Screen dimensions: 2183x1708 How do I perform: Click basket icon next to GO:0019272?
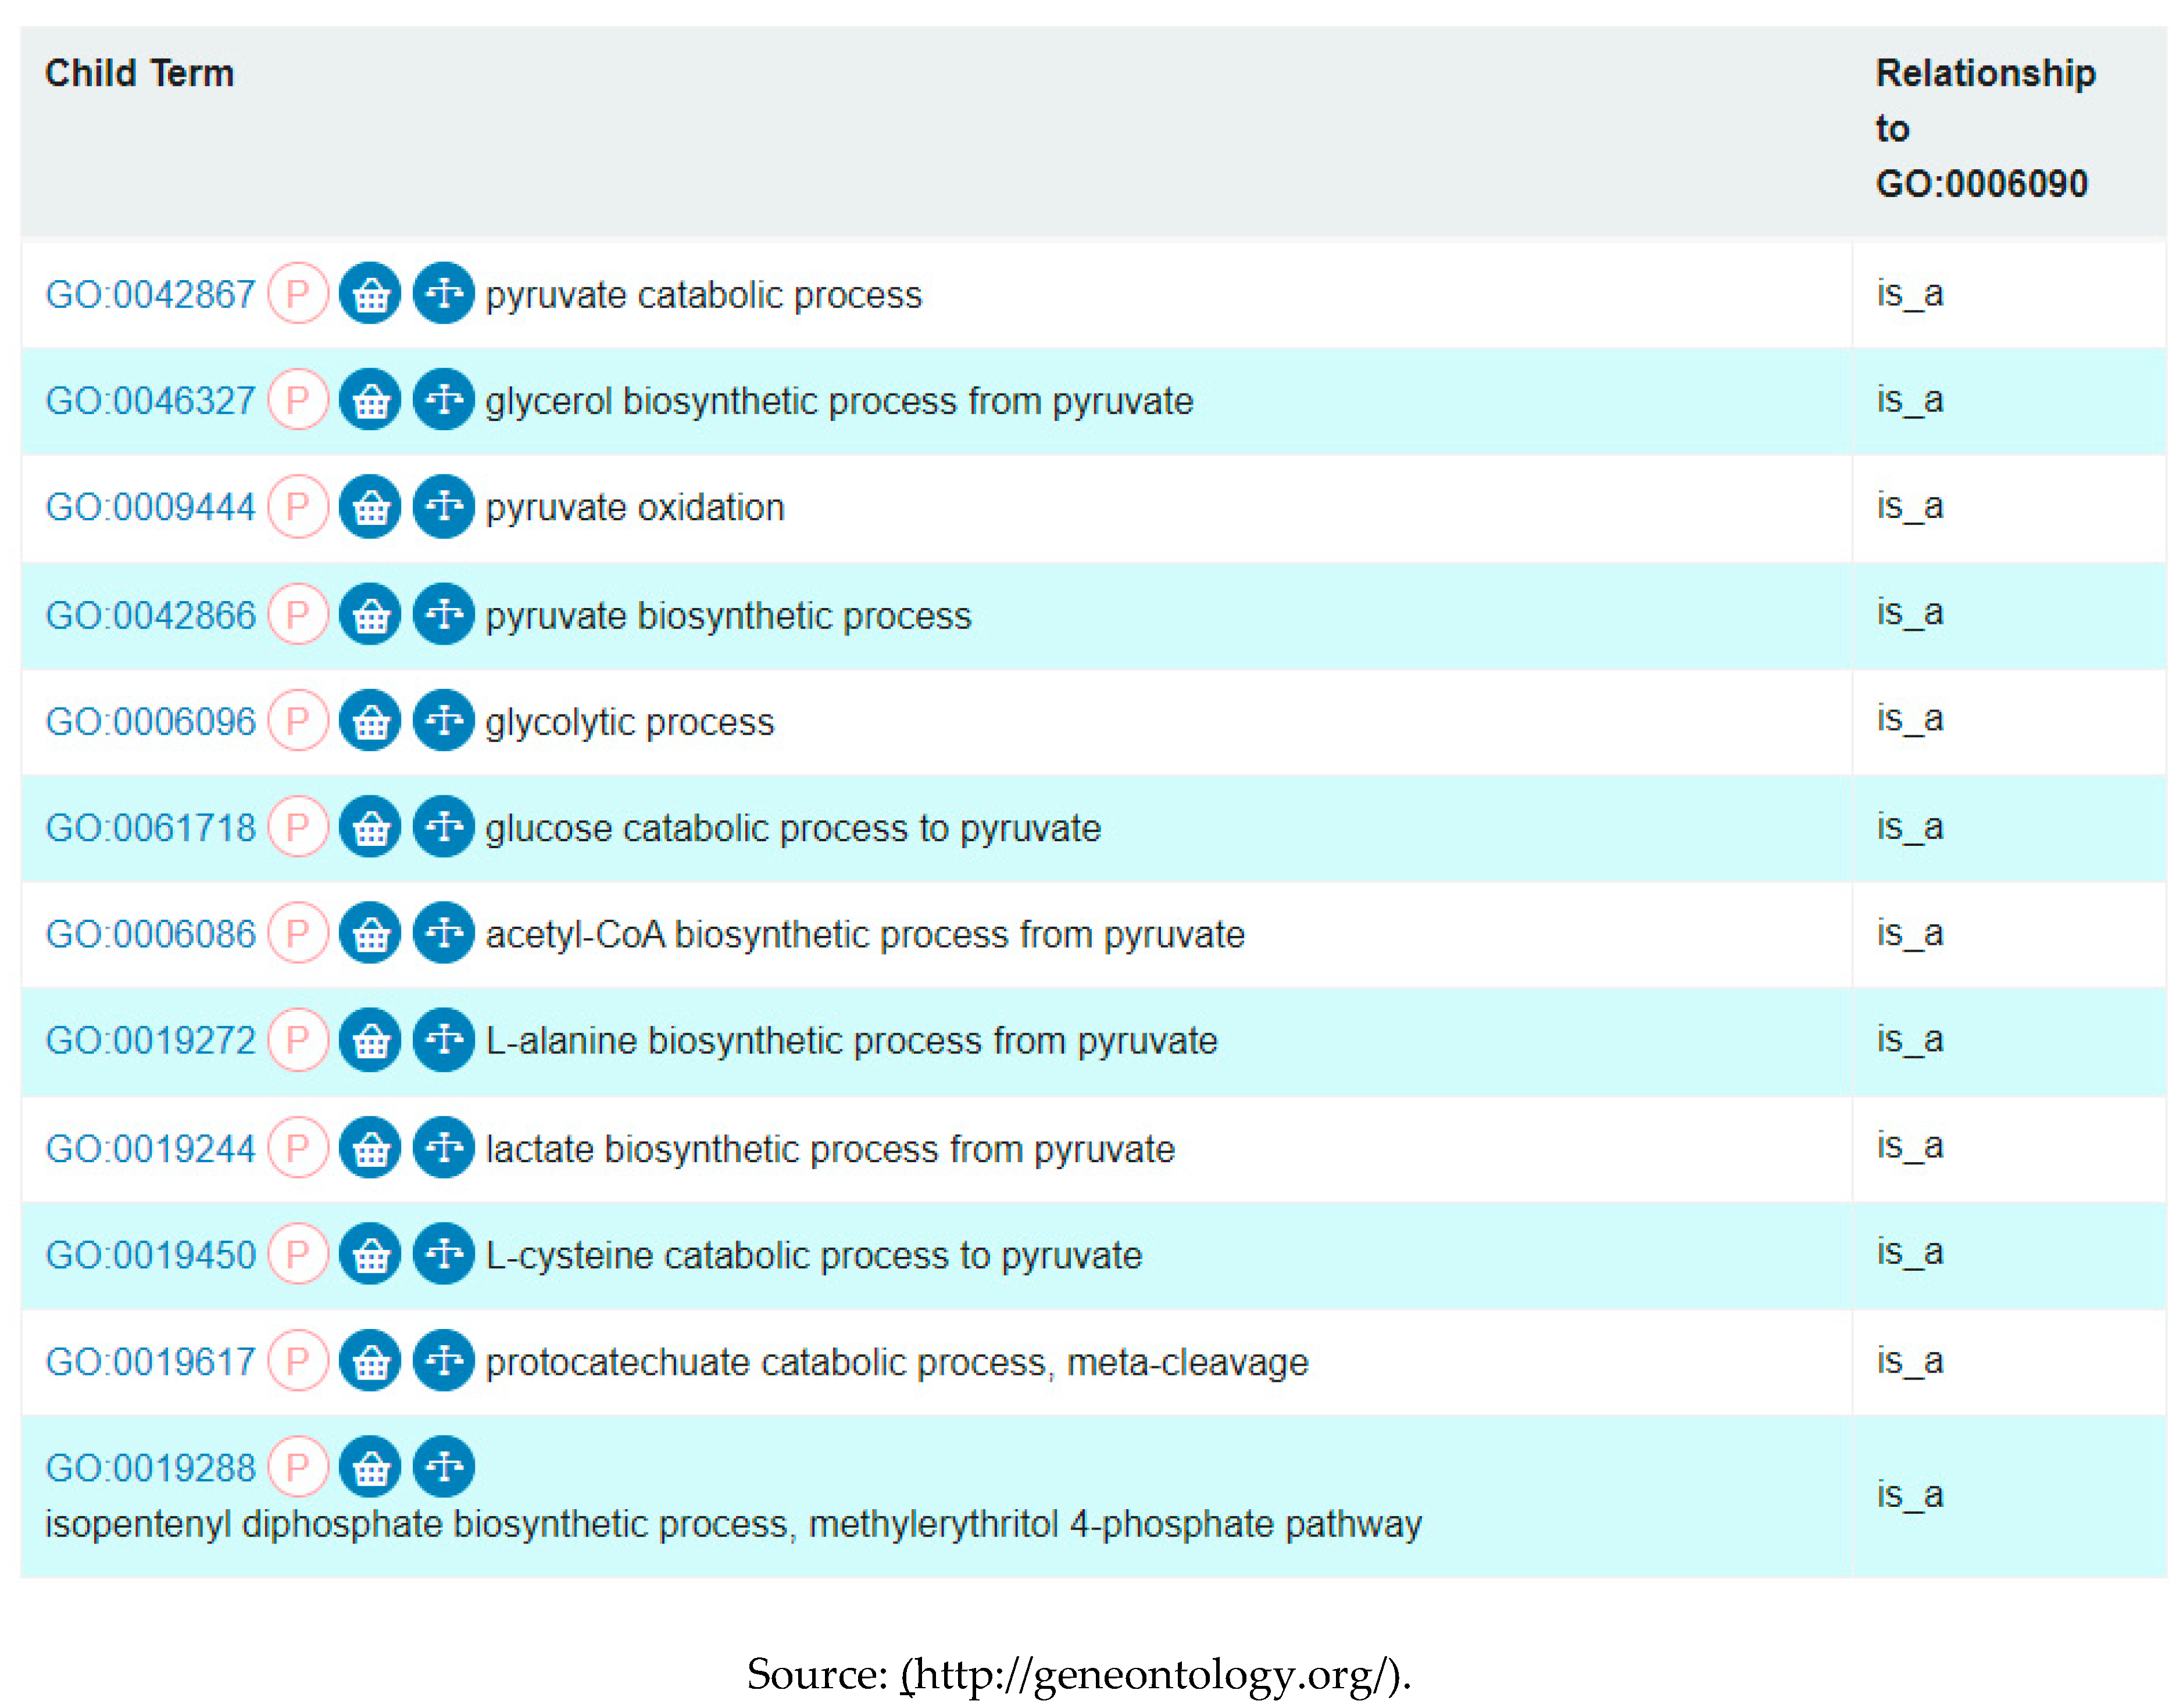click(370, 1040)
